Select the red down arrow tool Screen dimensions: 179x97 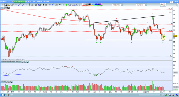[x=63, y=5]
